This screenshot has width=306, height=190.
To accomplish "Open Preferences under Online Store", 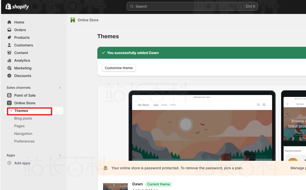I will pyautogui.click(x=24, y=141).
